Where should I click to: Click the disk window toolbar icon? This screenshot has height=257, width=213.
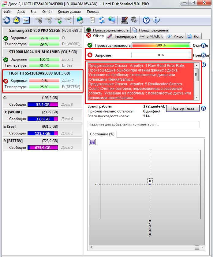[x=26, y=20]
